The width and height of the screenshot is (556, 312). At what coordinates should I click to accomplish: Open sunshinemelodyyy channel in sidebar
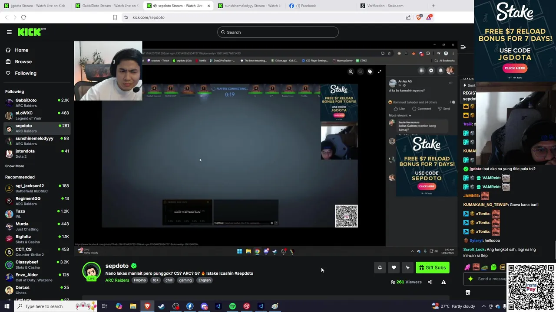(37, 141)
